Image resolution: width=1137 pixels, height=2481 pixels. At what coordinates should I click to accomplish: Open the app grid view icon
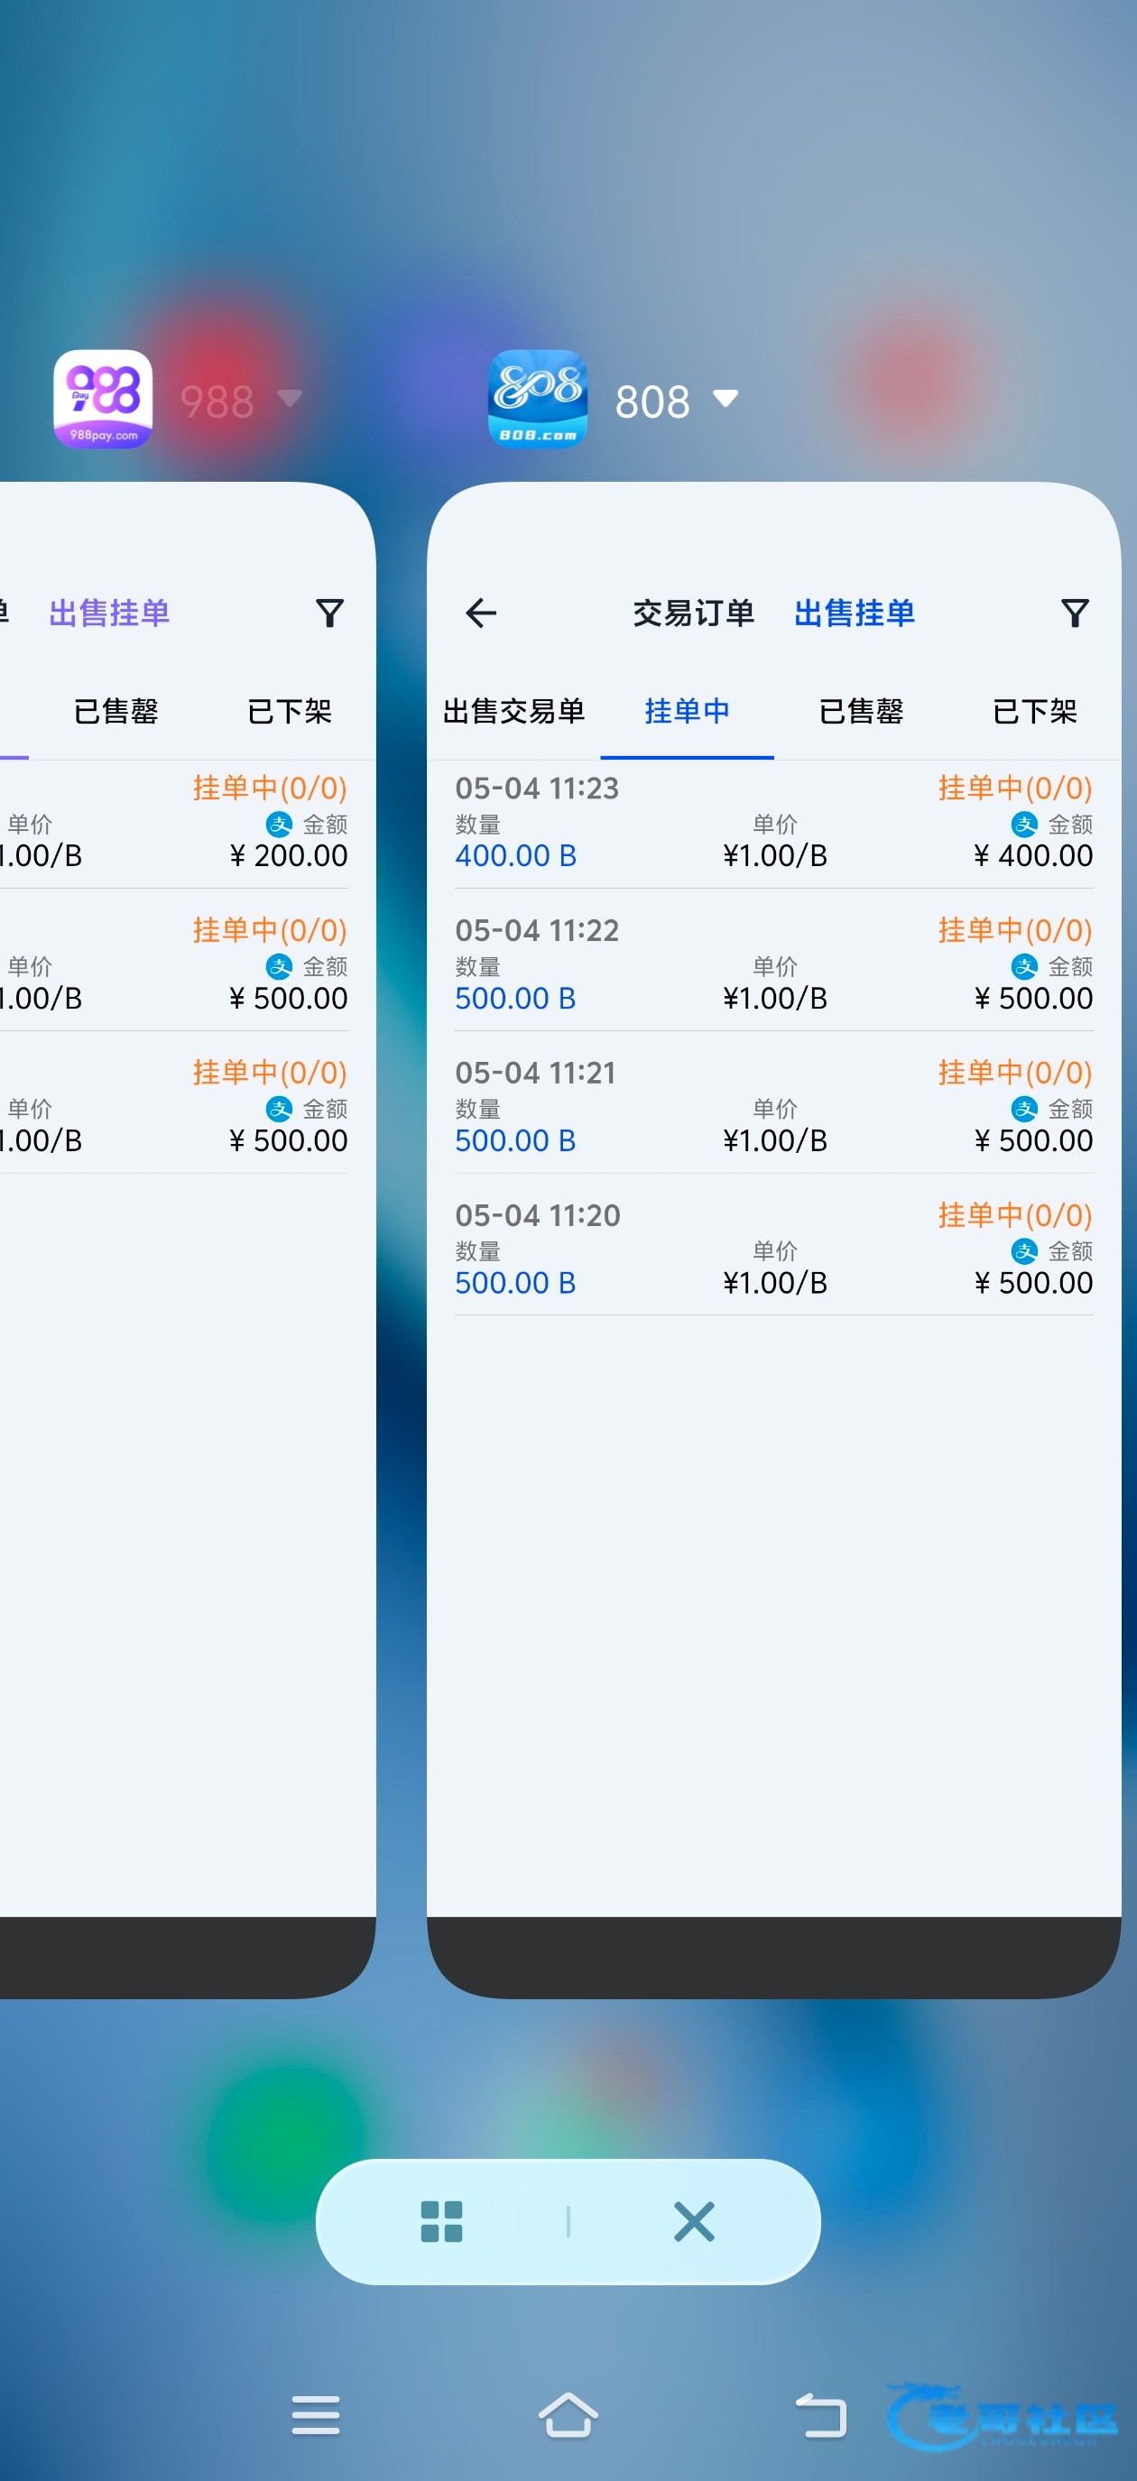pos(441,2222)
